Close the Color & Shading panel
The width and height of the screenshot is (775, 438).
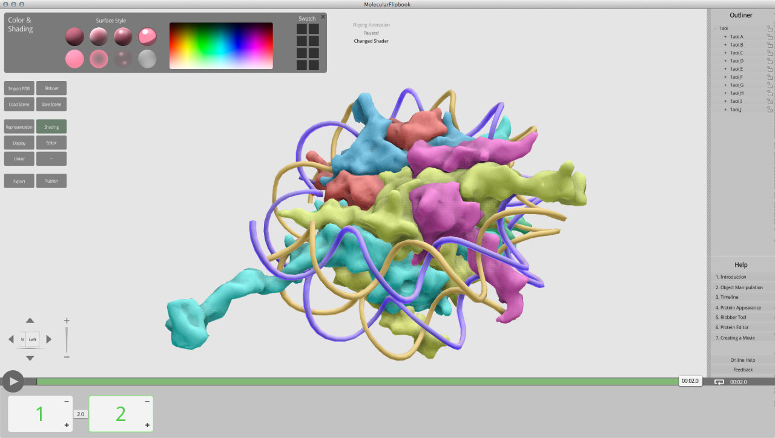(x=323, y=17)
